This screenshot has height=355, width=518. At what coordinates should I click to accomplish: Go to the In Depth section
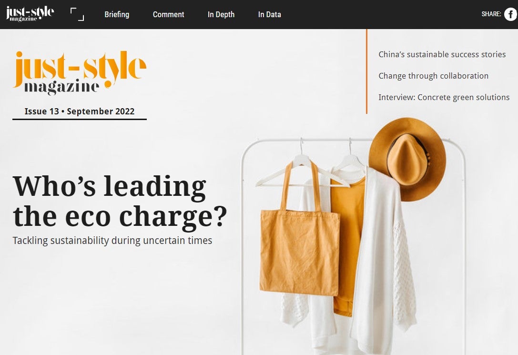221,14
